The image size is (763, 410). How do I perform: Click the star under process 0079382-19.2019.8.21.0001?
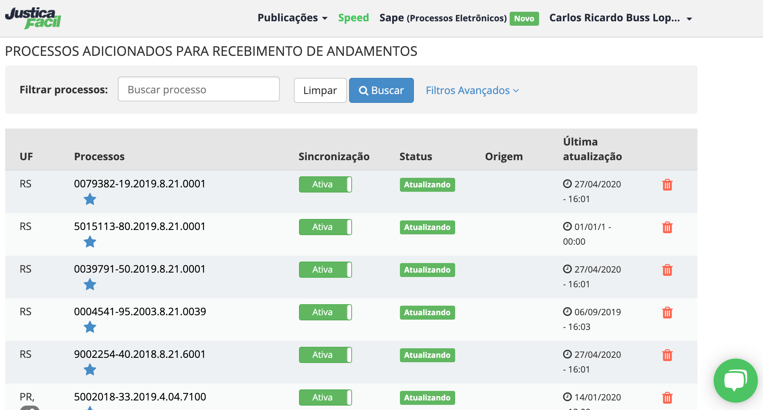coord(90,199)
